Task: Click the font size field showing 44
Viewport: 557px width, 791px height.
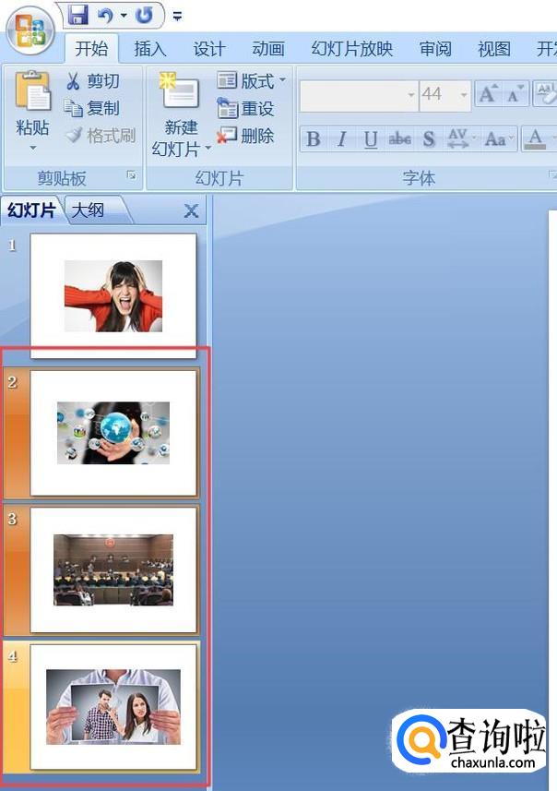Action: (439, 94)
